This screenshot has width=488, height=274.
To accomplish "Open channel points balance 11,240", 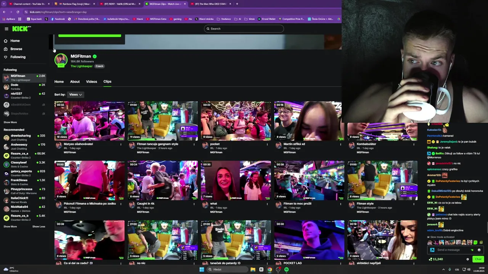I will (436, 259).
